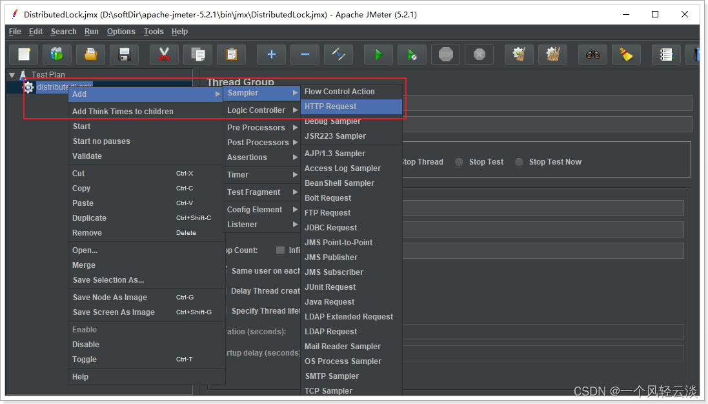Click the Open file folder icon
Screen dimensions: 708x404
[91, 55]
